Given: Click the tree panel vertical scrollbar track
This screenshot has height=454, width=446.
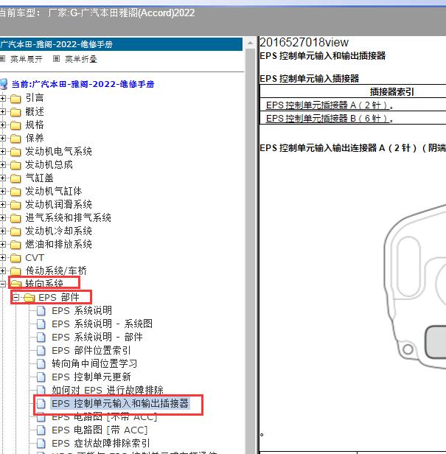Looking at the screenshot, I should tap(250, 251).
